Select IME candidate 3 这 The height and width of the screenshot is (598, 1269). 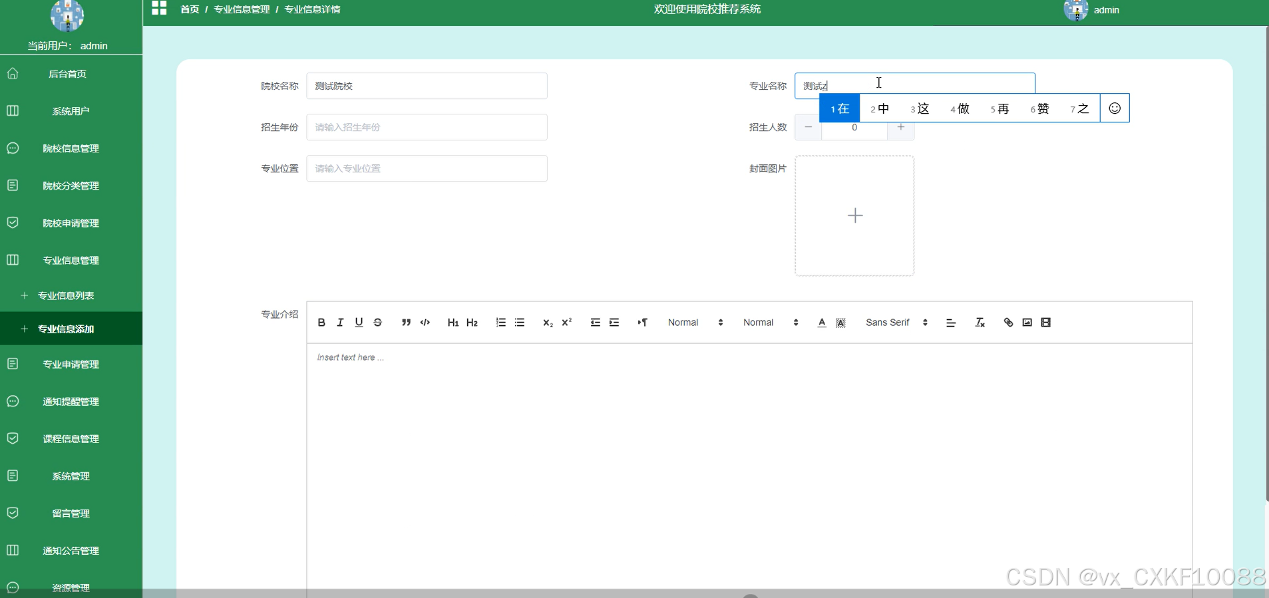click(920, 108)
